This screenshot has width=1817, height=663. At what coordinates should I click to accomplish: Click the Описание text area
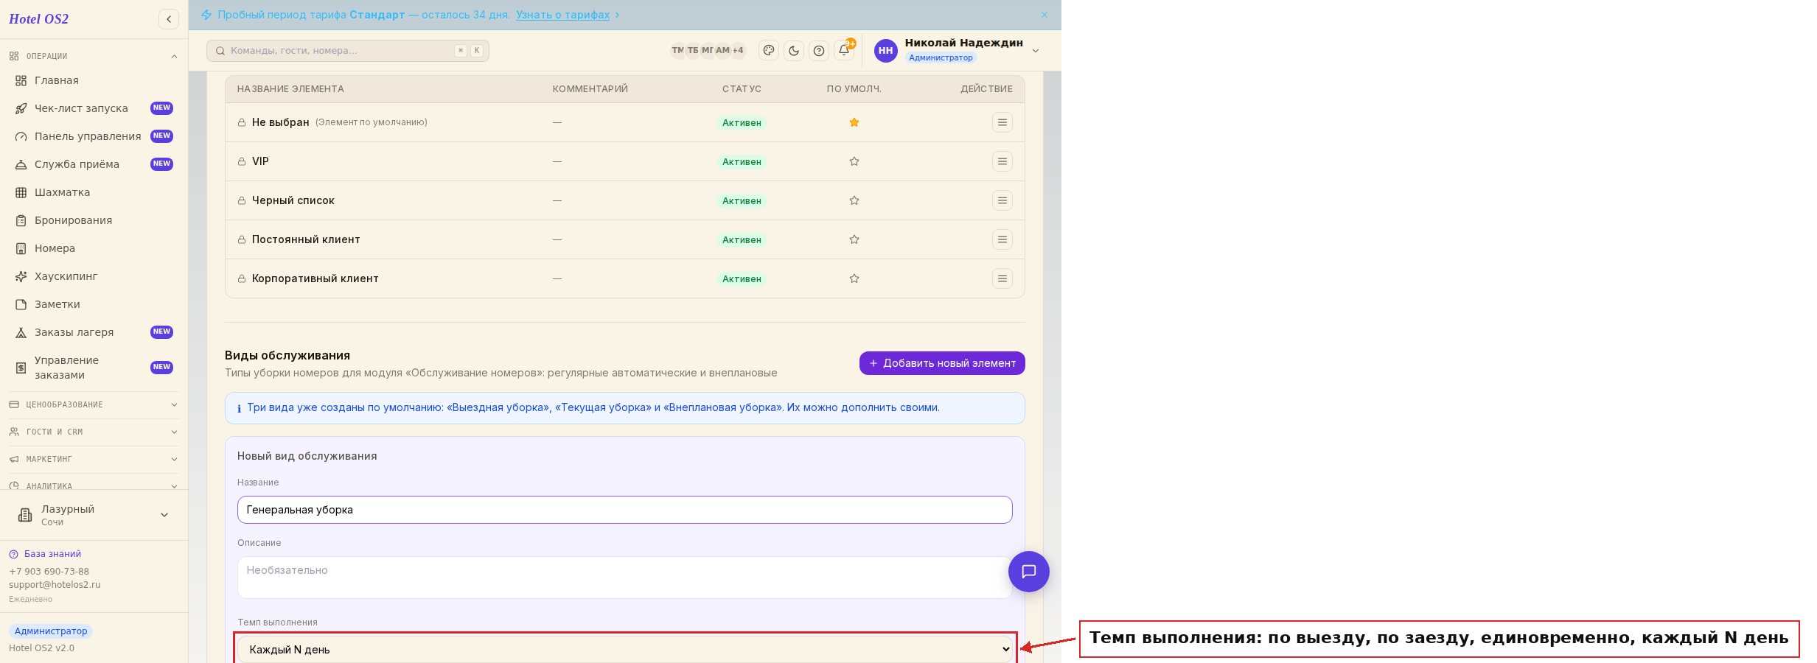coord(625,578)
